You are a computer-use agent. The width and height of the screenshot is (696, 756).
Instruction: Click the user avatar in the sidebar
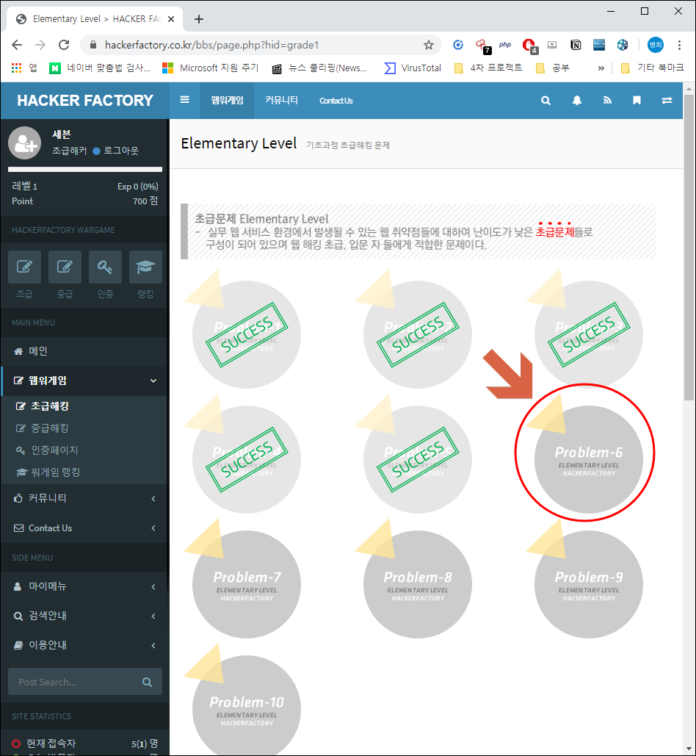[24, 142]
